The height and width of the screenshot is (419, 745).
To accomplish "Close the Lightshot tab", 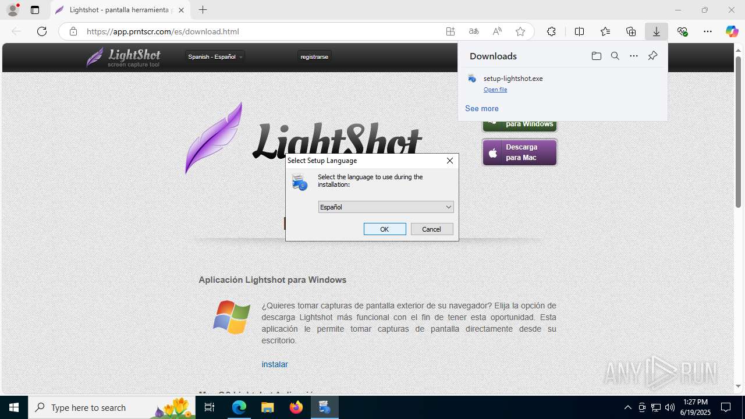I will (x=181, y=10).
